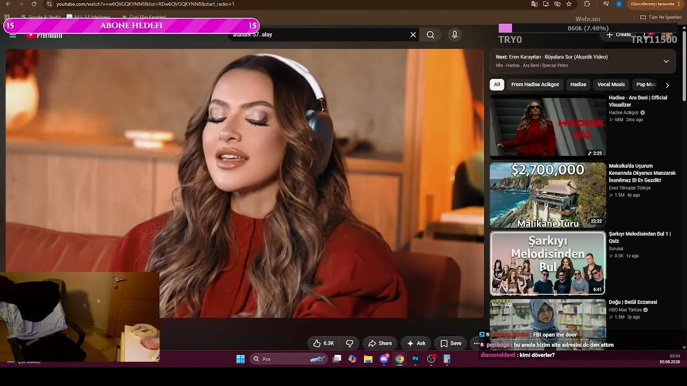Expand the Next up mix panel
Viewport: 687px width, 386px height.
(x=666, y=61)
